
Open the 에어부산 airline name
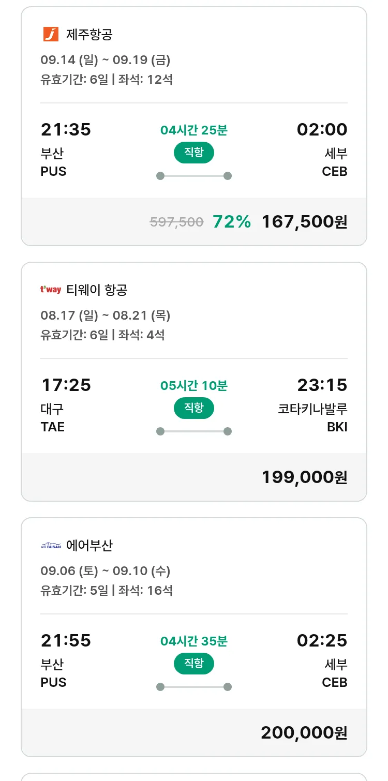[89, 546]
